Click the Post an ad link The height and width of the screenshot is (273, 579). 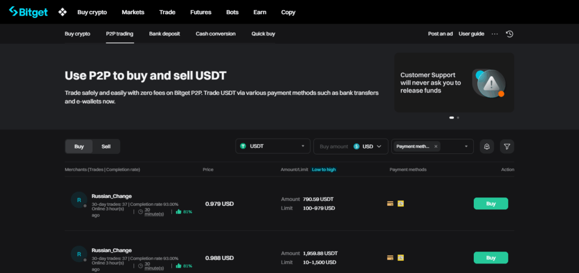pyautogui.click(x=440, y=33)
